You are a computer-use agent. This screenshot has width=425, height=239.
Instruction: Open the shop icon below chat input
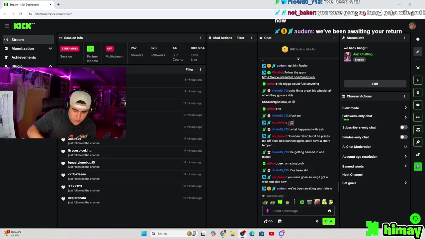[x=280, y=221]
